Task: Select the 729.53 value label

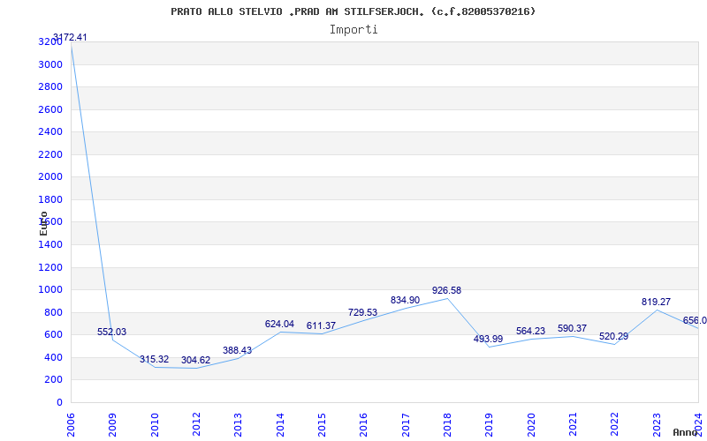Action: click(x=362, y=313)
